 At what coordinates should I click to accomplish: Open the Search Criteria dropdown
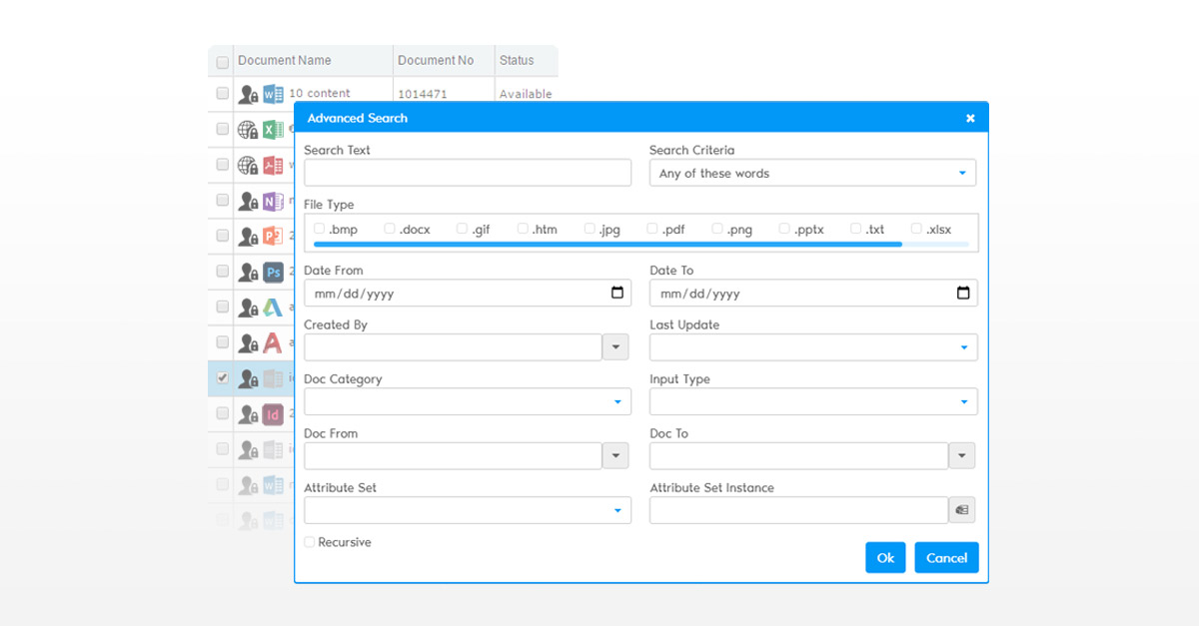click(x=963, y=172)
